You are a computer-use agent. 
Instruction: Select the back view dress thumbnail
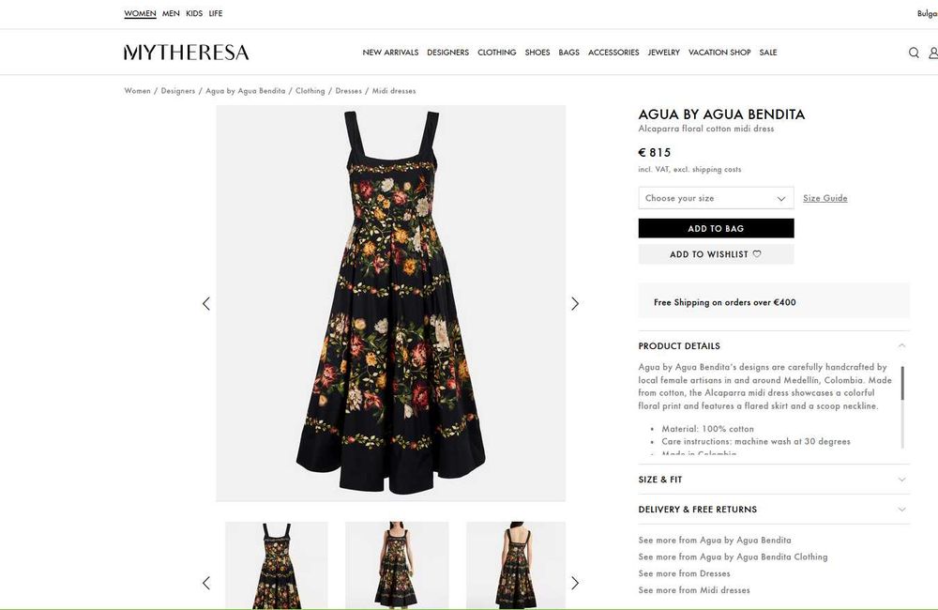pyautogui.click(x=516, y=565)
